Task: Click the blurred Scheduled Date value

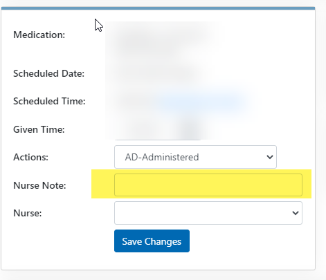Action: coord(157,74)
